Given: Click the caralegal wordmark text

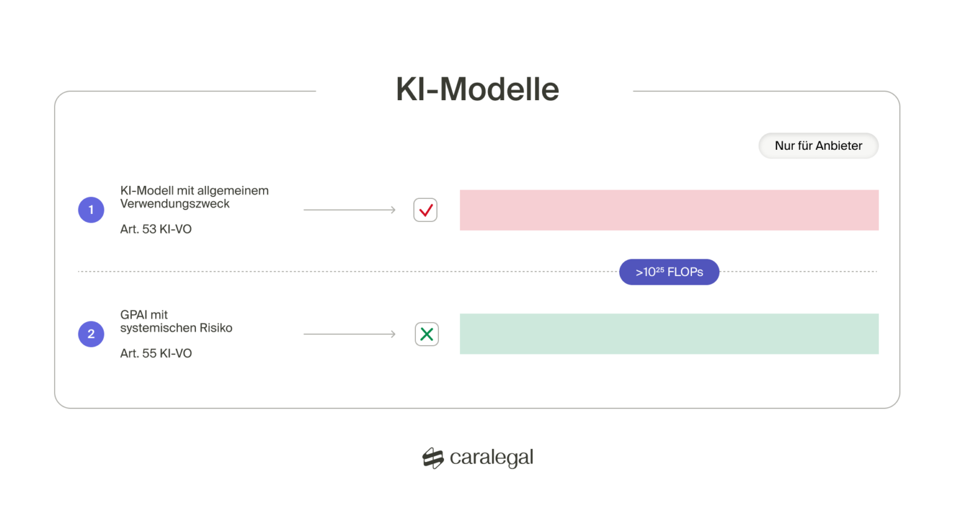Looking at the screenshot, I should (x=491, y=458).
